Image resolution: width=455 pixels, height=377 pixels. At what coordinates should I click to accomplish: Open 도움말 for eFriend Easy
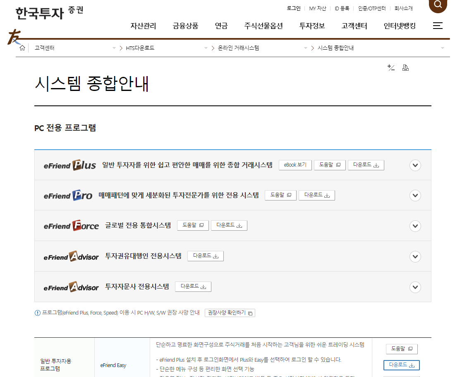[402, 349]
